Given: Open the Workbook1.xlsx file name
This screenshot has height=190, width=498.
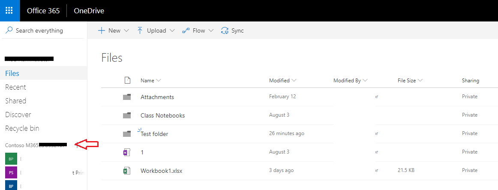Looking at the screenshot, I should pos(161,171).
